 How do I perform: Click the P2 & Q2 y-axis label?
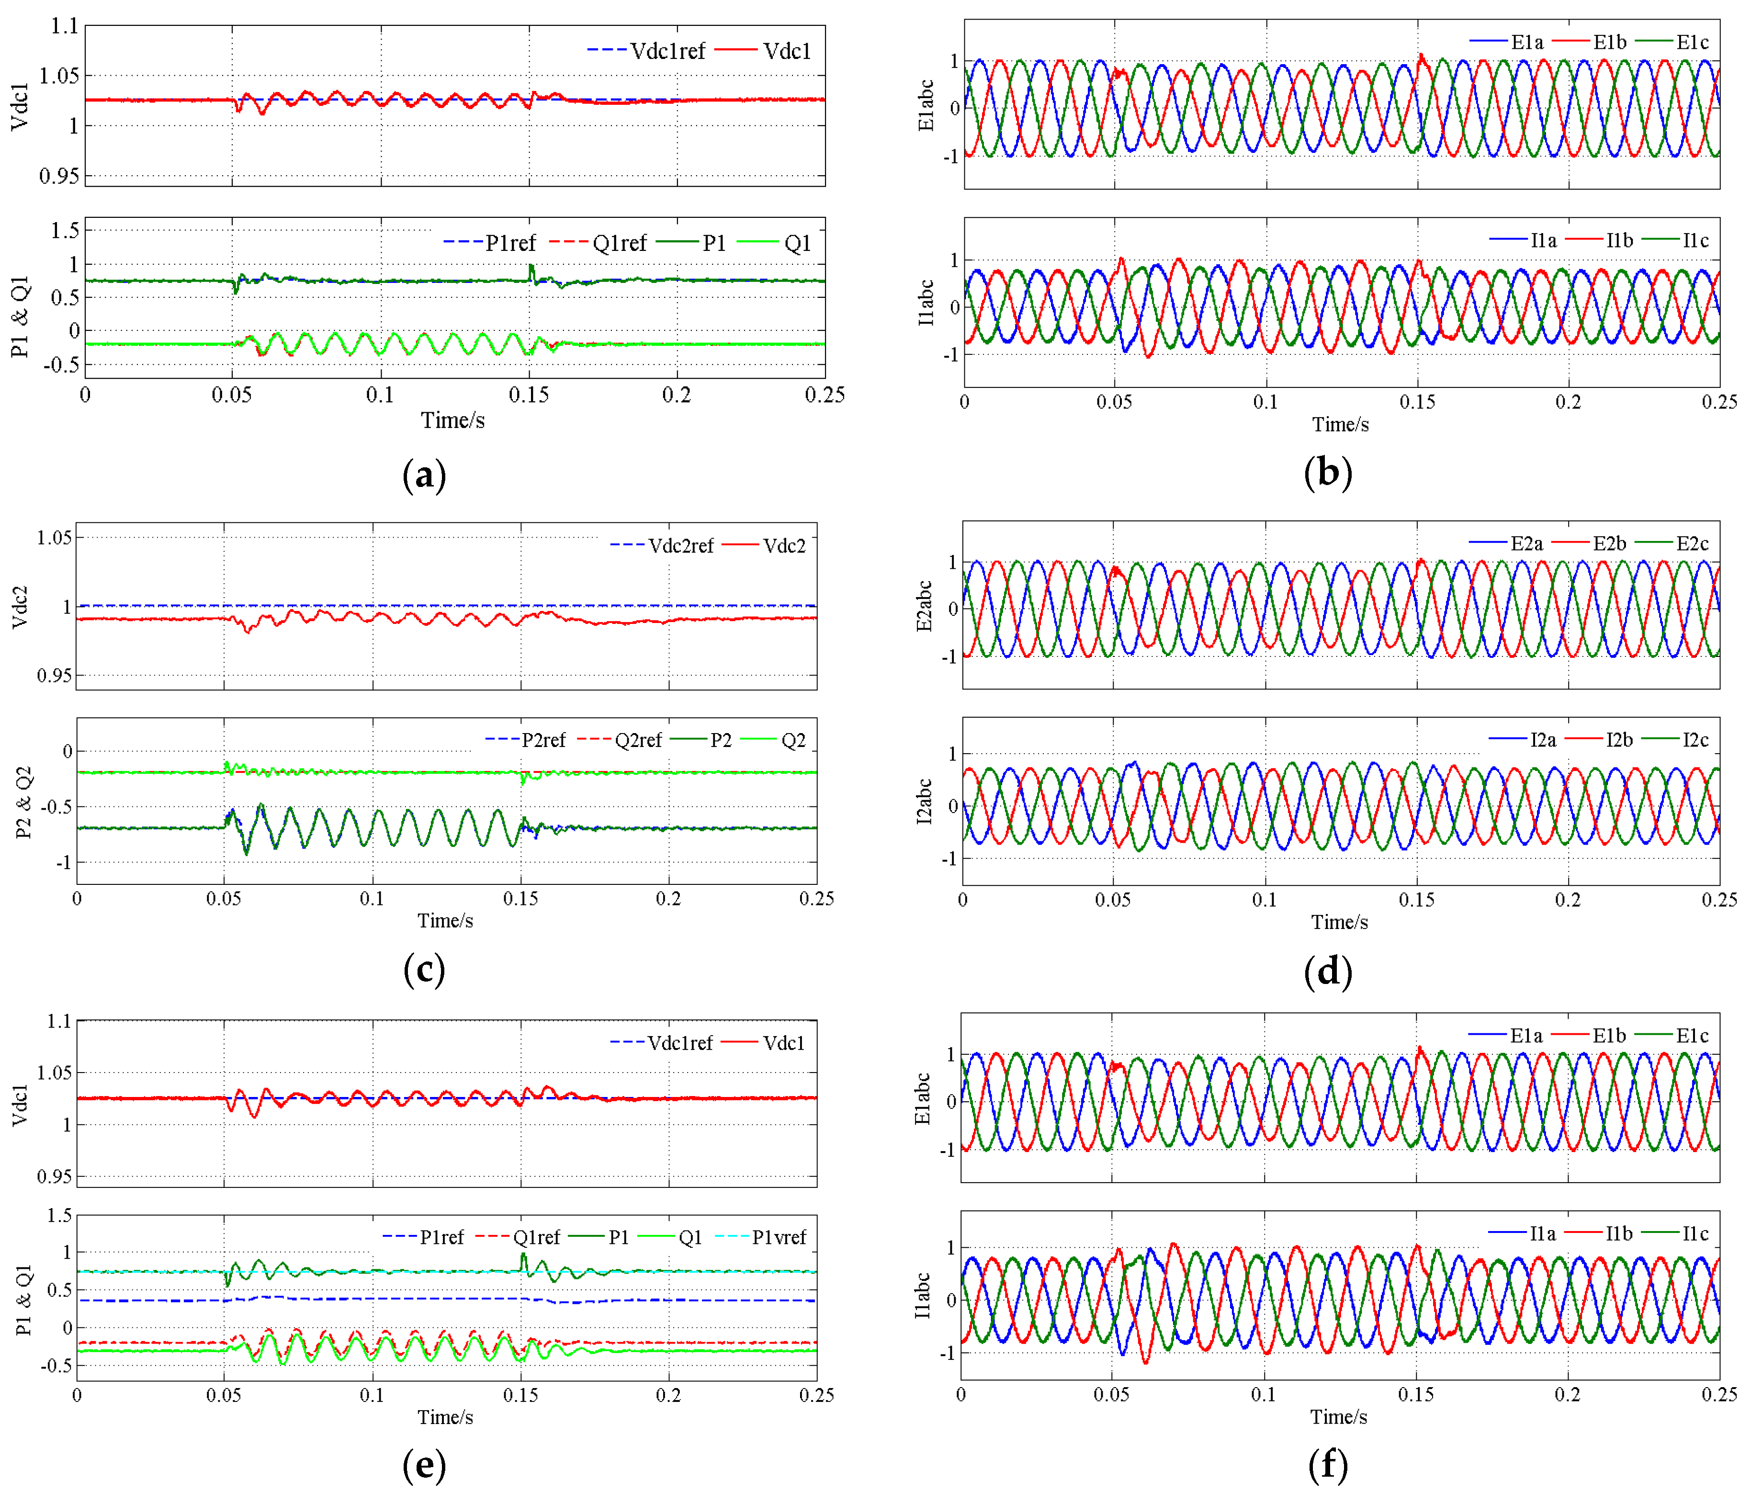23,802
